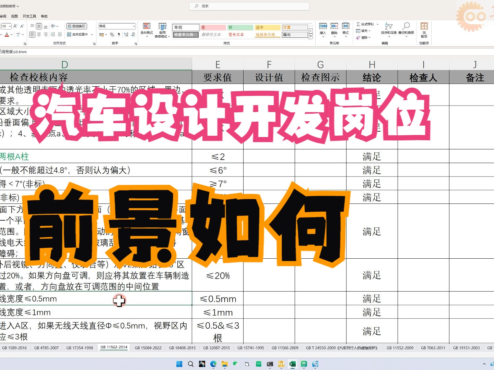Switch to sheet tab GB 18408-2015
The height and width of the screenshot is (370, 494).
click(182, 348)
